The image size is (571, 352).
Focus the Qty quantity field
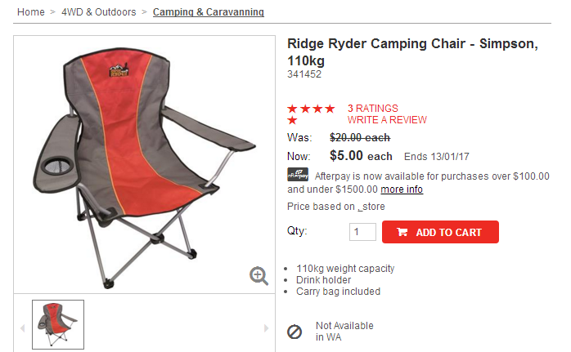362,232
